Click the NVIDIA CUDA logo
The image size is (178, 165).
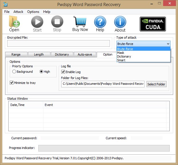click(153, 24)
